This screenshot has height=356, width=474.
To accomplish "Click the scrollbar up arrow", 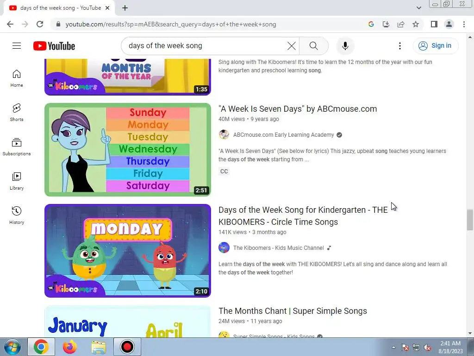I will click(x=469, y=37).
